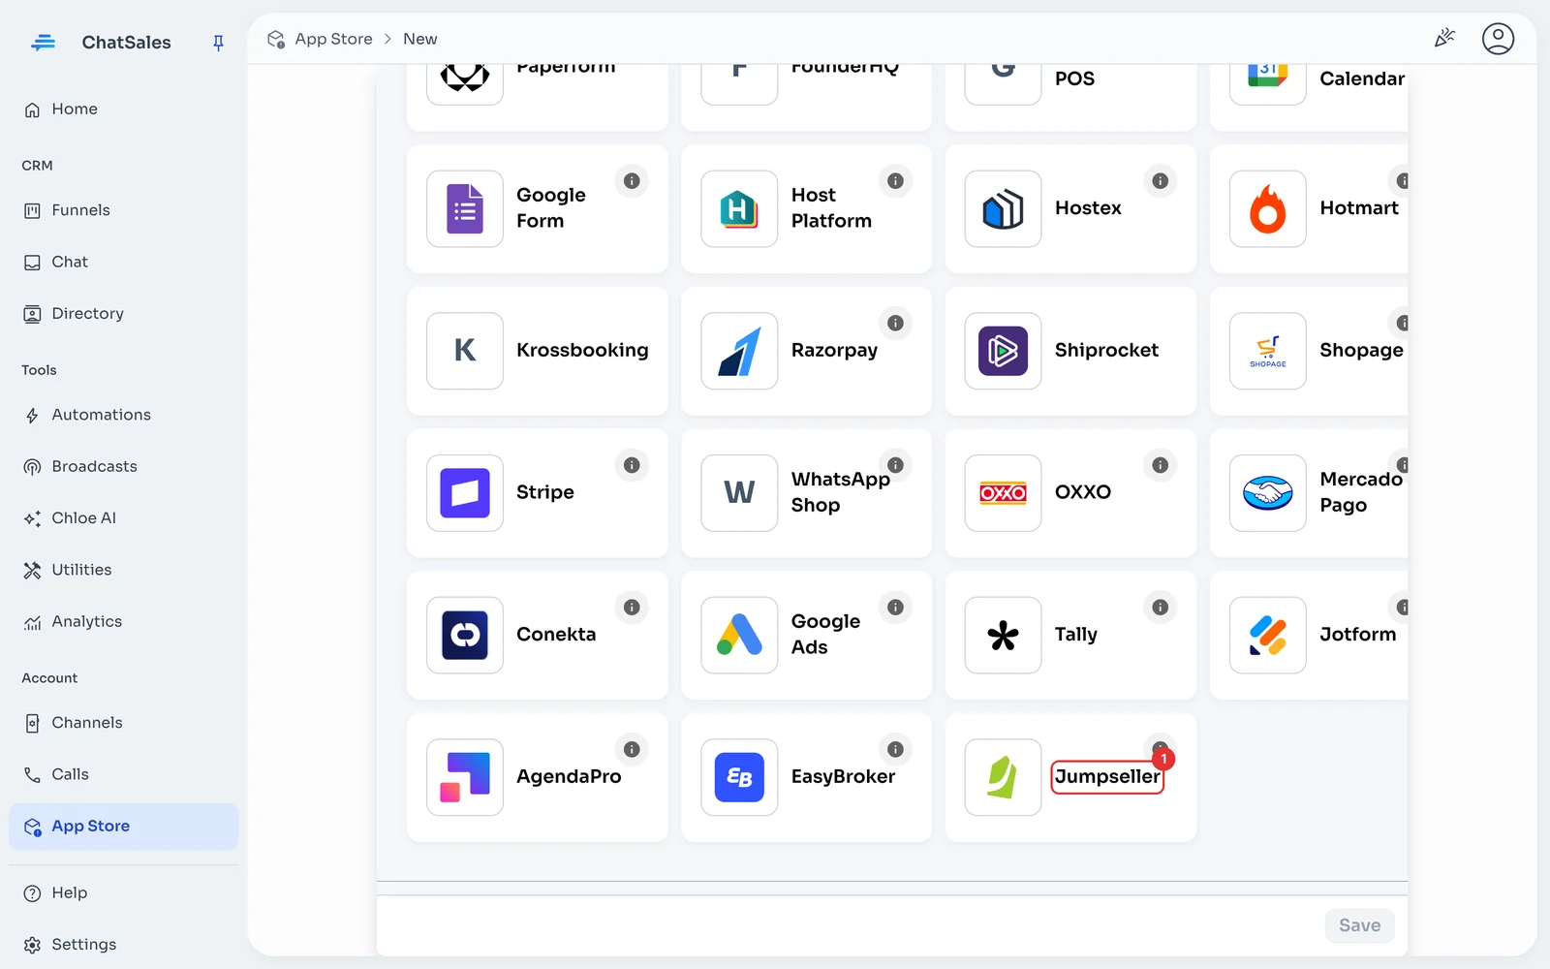Click the Save button
Image resolution: width=1550 pixels, height=969 pixels.
[x=1359, y=925]
